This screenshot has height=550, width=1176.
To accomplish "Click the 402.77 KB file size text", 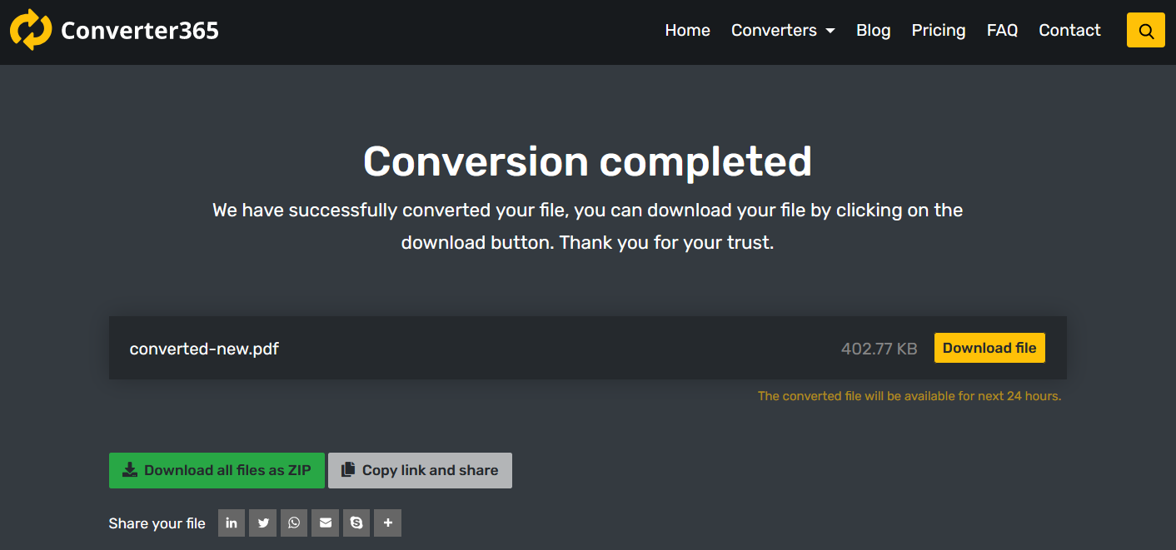I will pos(879,349).
